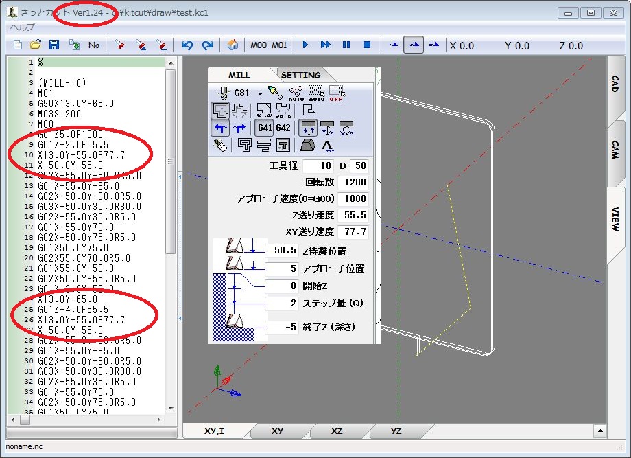Fast-forward the tool path simulation
Viewport: 631px width, 458px height.
point(326,45)
